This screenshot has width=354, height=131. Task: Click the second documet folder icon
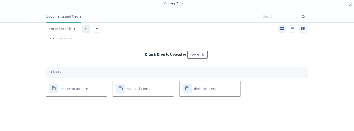pyautogui.click(x=120, y=89)
